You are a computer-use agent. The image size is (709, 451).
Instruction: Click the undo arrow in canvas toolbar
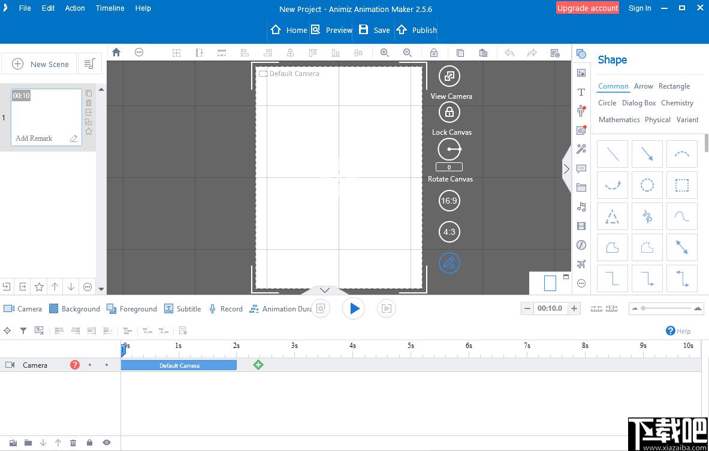(x=509, y=53)
